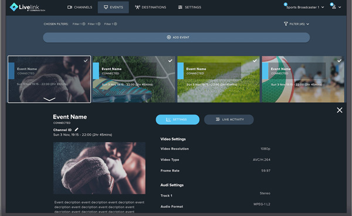Select the volleyball event thumbnail card
The height and width of the screenshot is (216, 352).
pos(303,79)
